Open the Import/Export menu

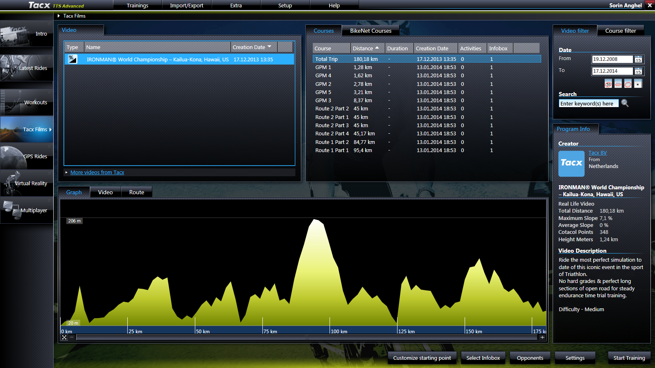[187, 5]
